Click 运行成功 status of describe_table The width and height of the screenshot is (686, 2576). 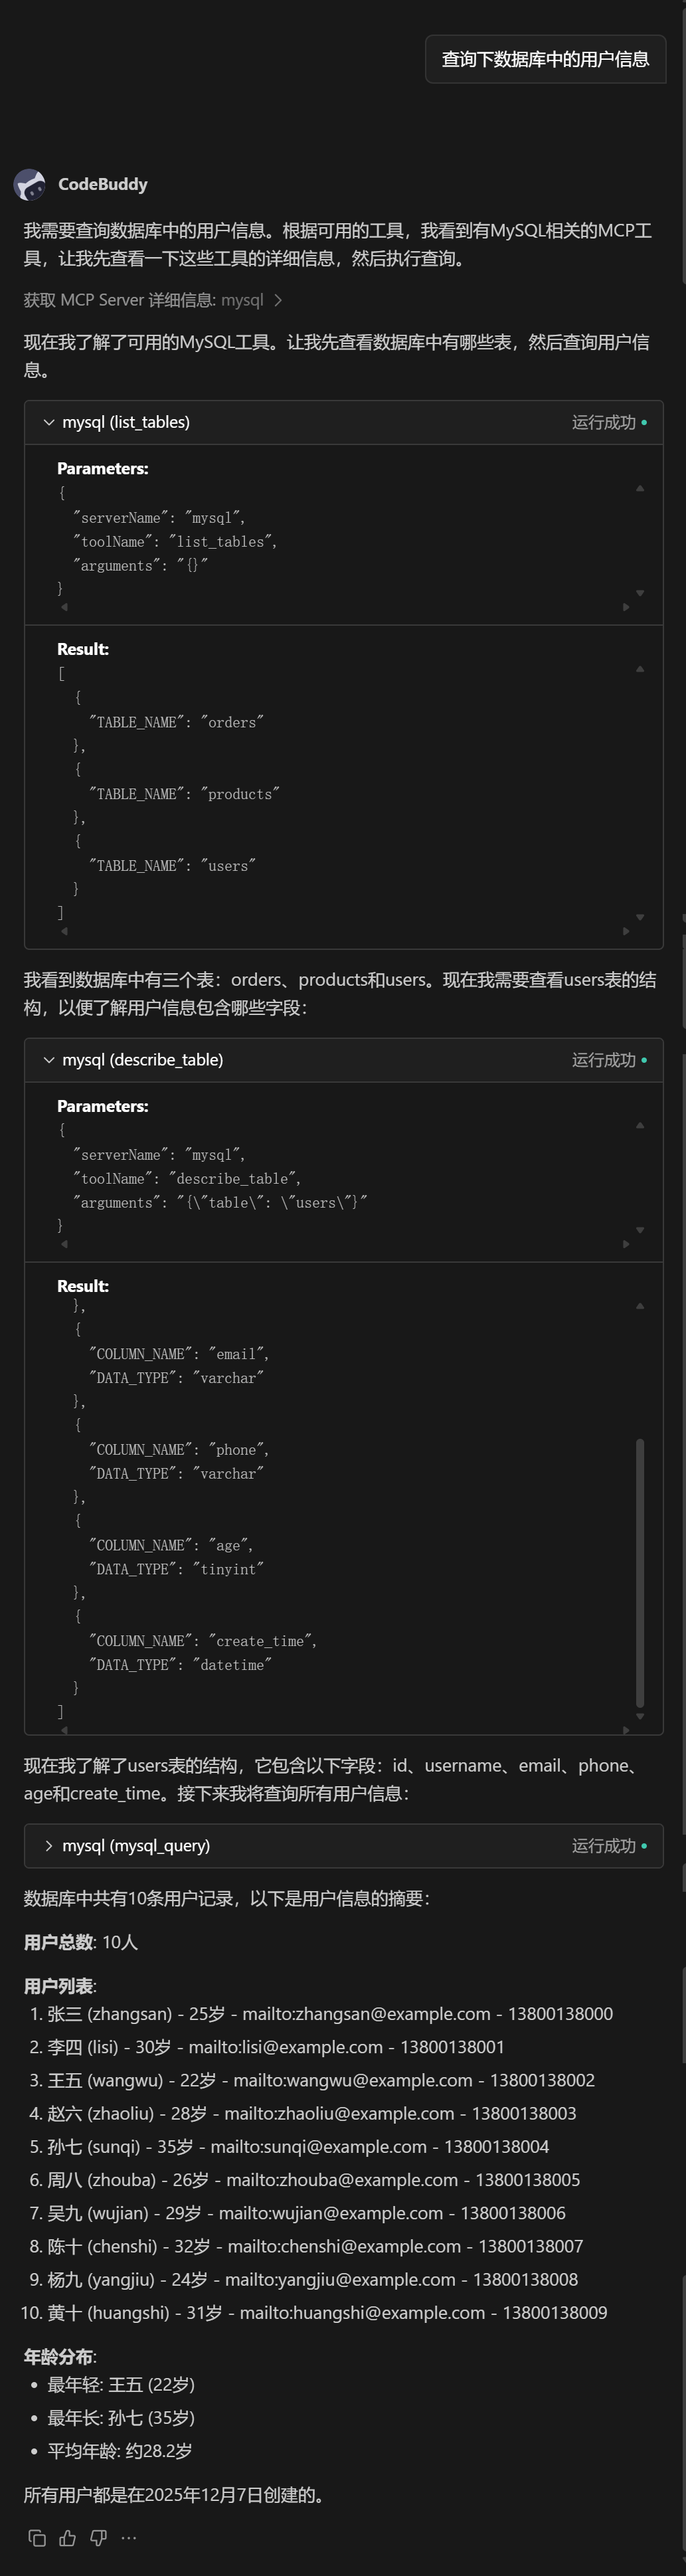pos(609,1060)
